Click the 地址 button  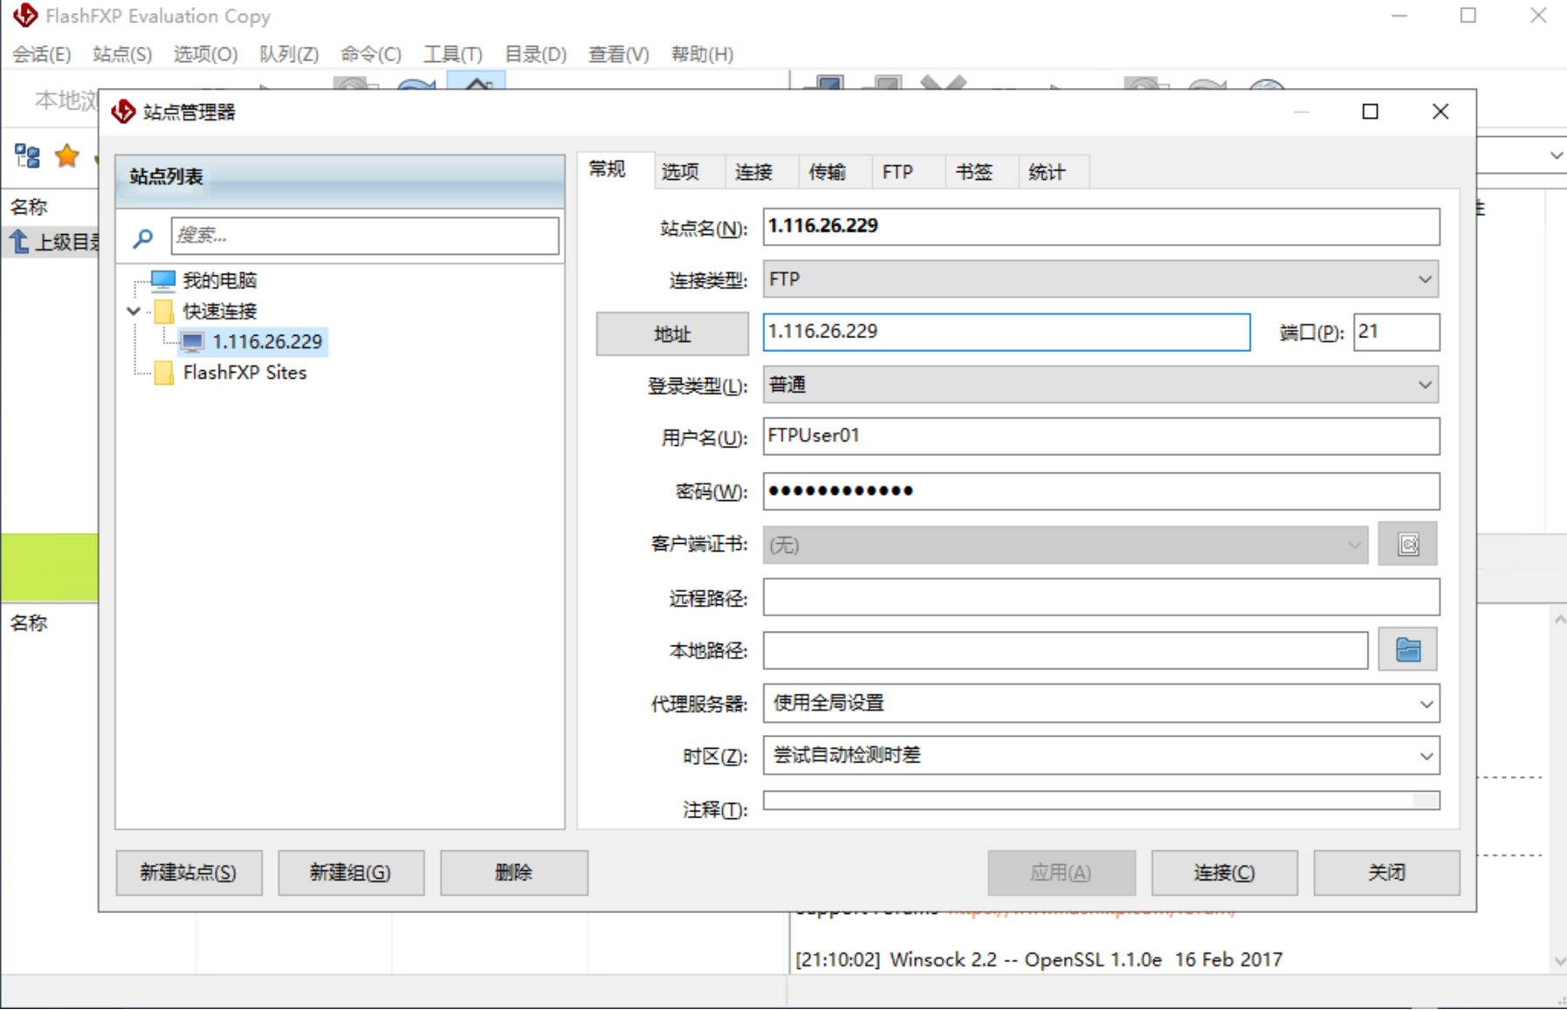click(x=672, y=333)
